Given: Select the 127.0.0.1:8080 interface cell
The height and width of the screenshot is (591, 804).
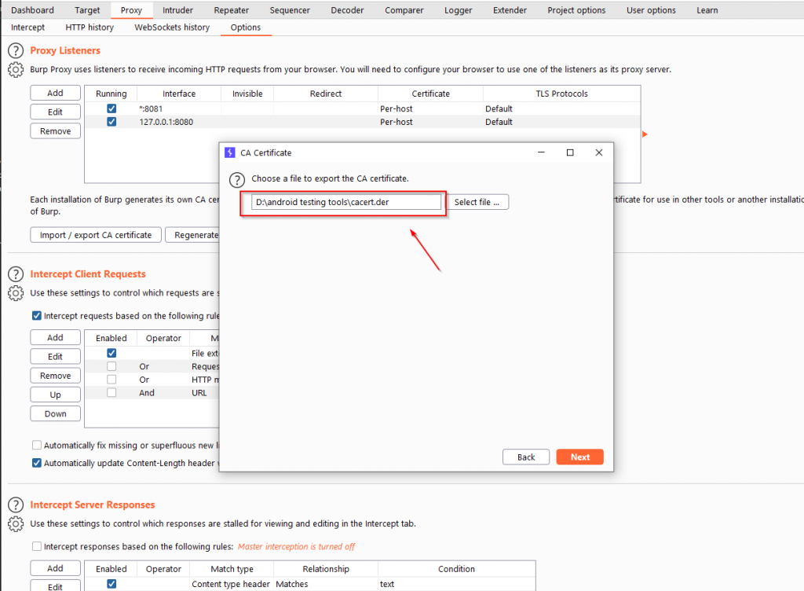Looking at the screenshot, I should click(x=179, y=122).
